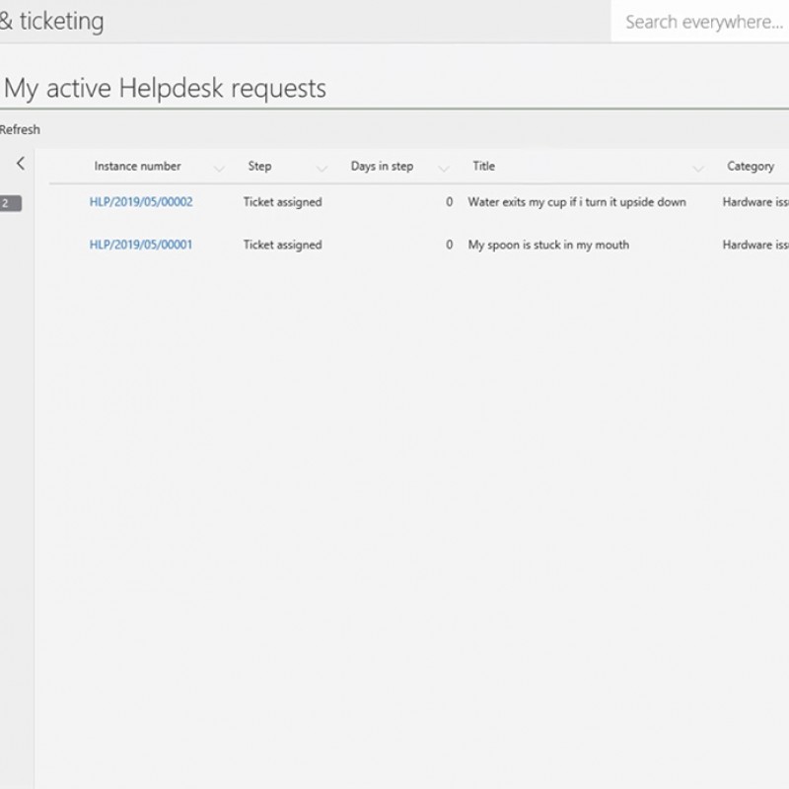Sort by the Category column header
Viewport: 789px width, 789px height.
tap(751, 167)
